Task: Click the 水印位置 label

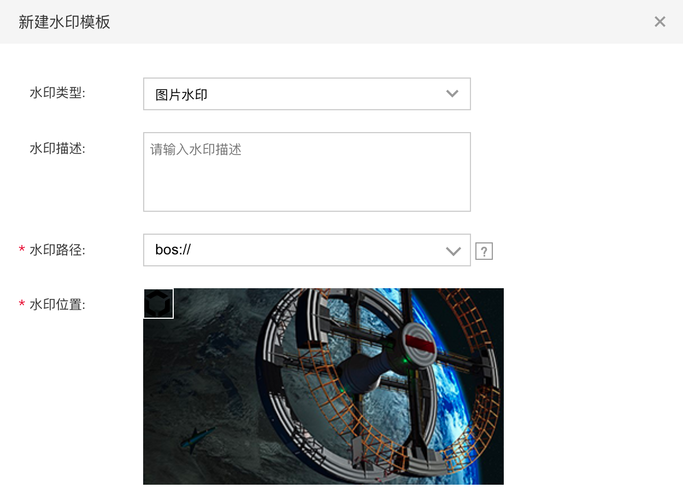Action: 57,305
